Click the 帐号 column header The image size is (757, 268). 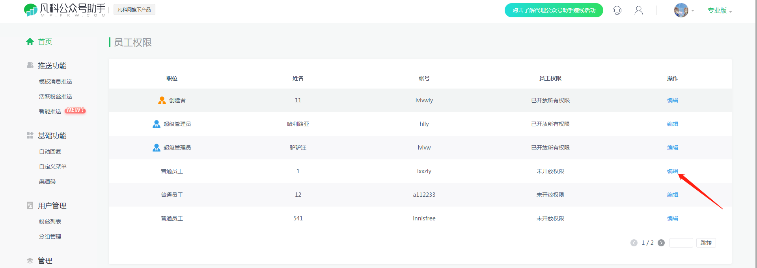pos(424,78)
